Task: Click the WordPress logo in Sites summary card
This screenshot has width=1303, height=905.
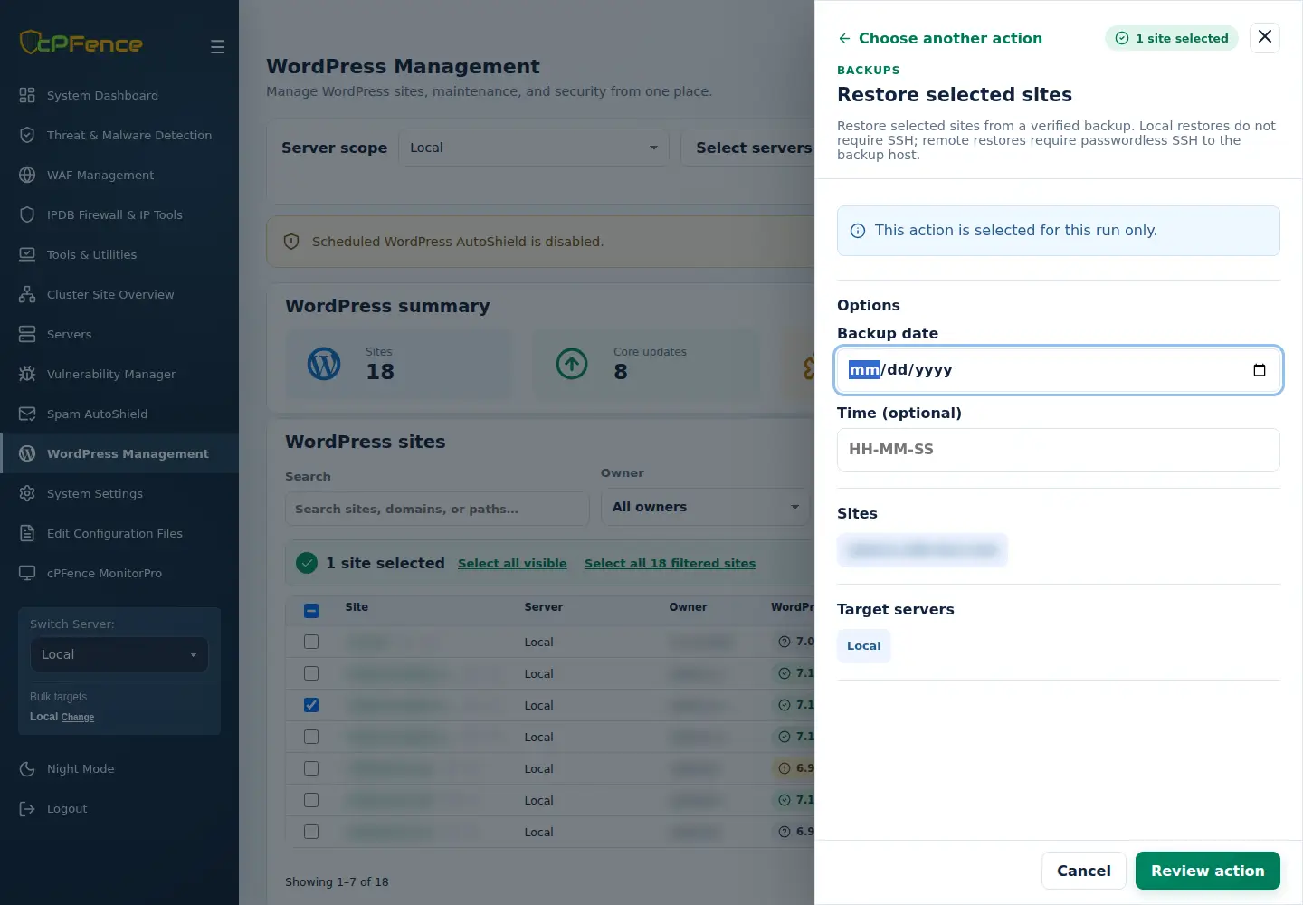Action: 324,364
